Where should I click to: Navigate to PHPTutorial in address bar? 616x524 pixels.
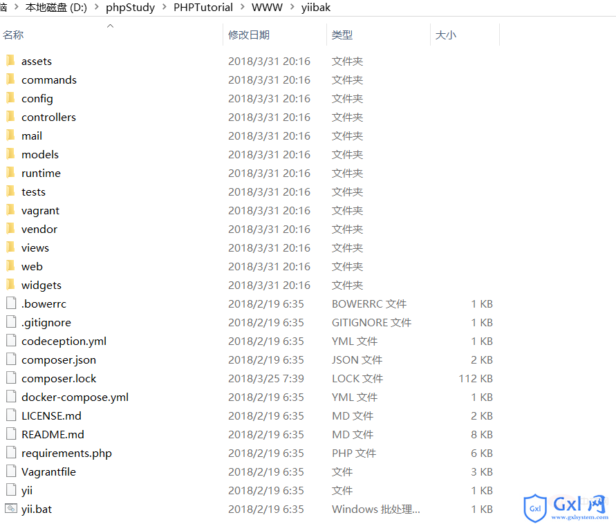coord(203,7)
